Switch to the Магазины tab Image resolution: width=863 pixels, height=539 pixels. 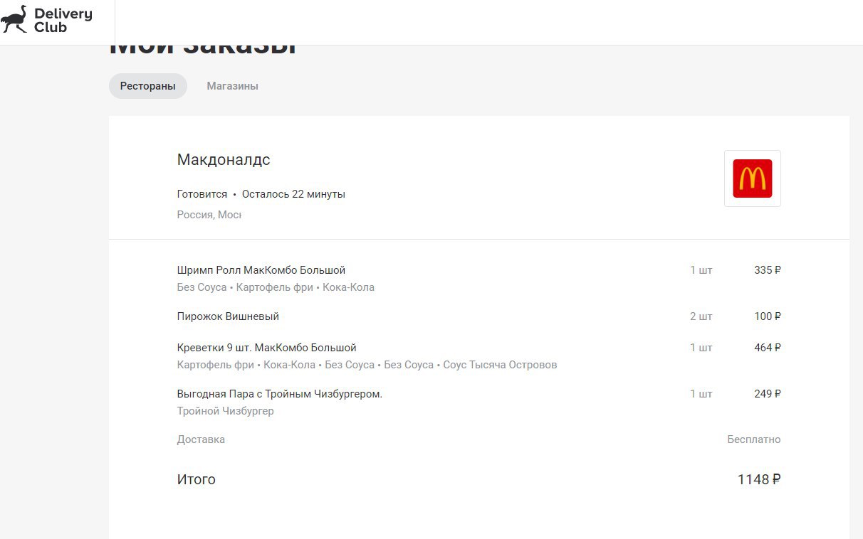232,86
